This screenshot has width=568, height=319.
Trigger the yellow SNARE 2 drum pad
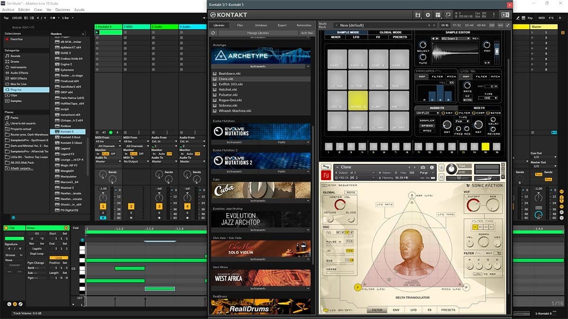358,101
